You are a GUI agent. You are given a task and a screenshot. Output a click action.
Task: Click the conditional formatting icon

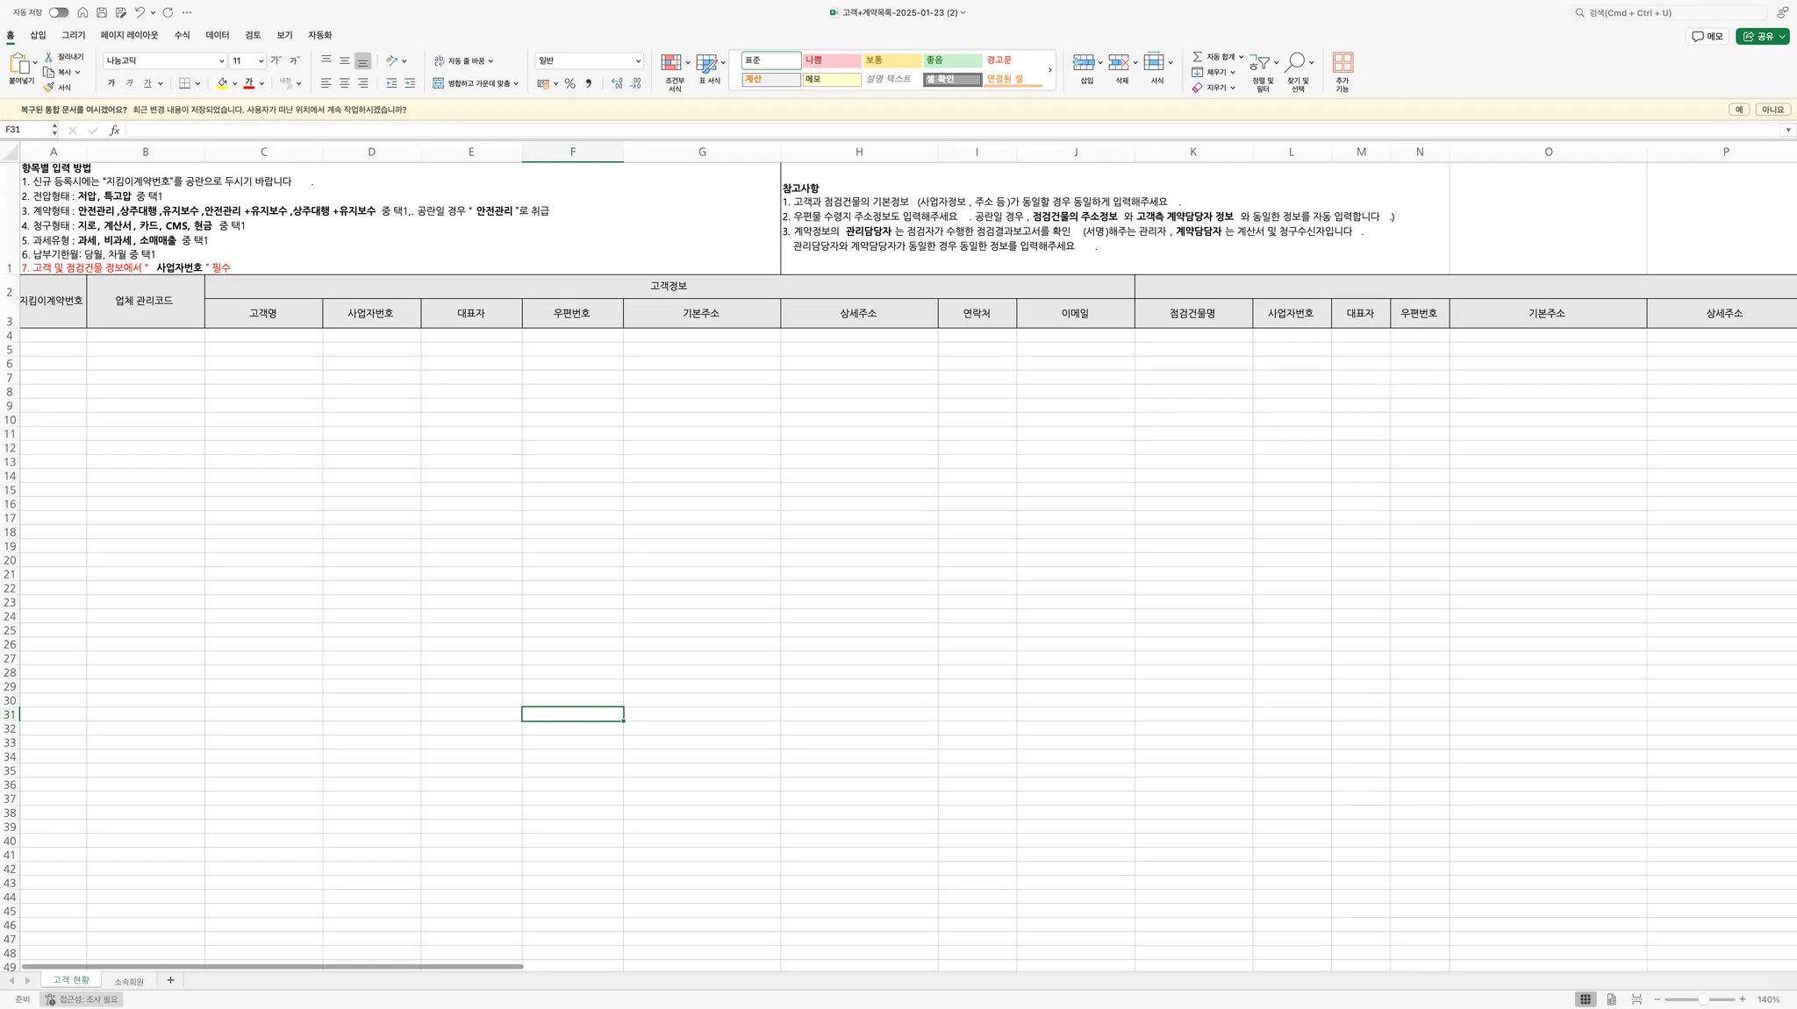[671, 62]
